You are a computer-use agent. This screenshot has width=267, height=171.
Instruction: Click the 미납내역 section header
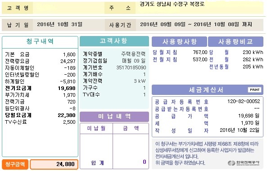[x=114, y=117]
